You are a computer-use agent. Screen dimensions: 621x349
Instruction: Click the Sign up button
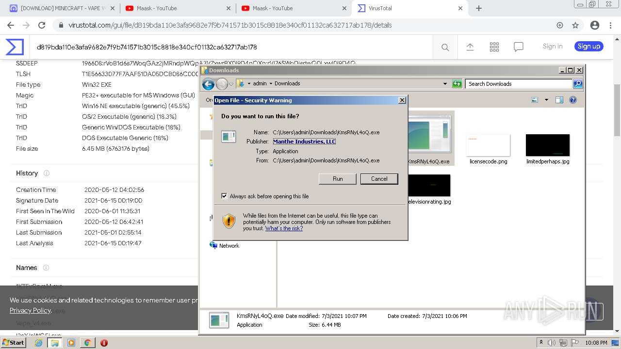click(x=589, y=46)
